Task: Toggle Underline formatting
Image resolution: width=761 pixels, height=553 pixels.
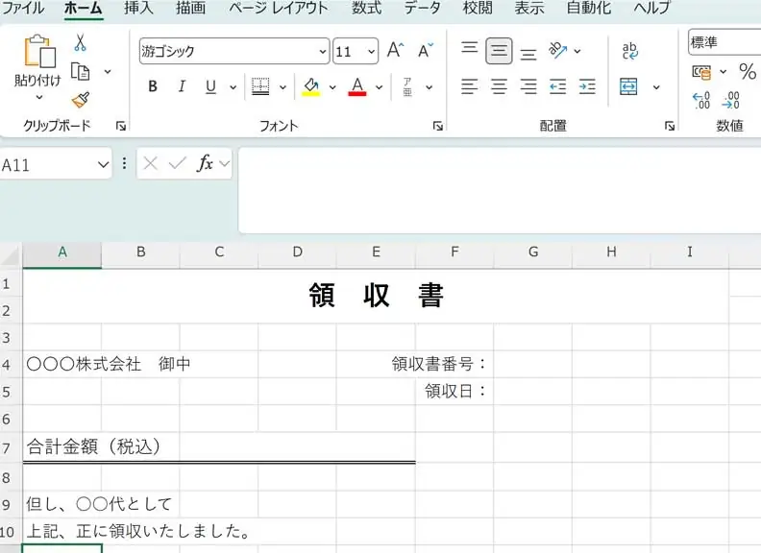Action: tap(210, 86)
